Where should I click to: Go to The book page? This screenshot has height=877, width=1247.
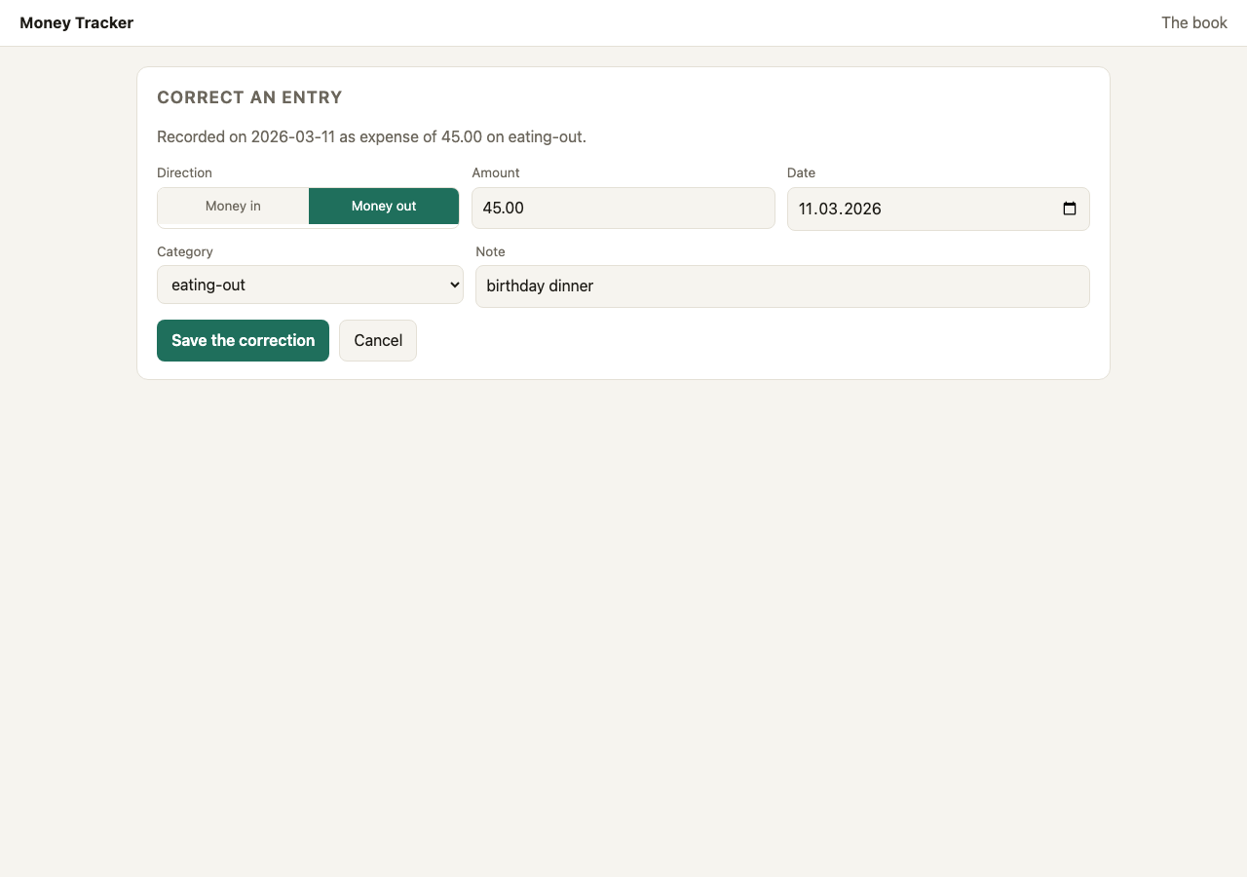(x=1193, y=22)
